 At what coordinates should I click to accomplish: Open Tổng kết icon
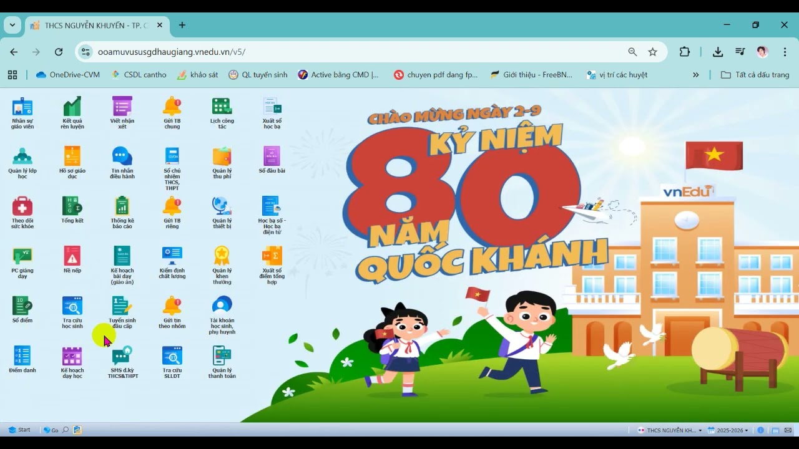pos(72,210)
